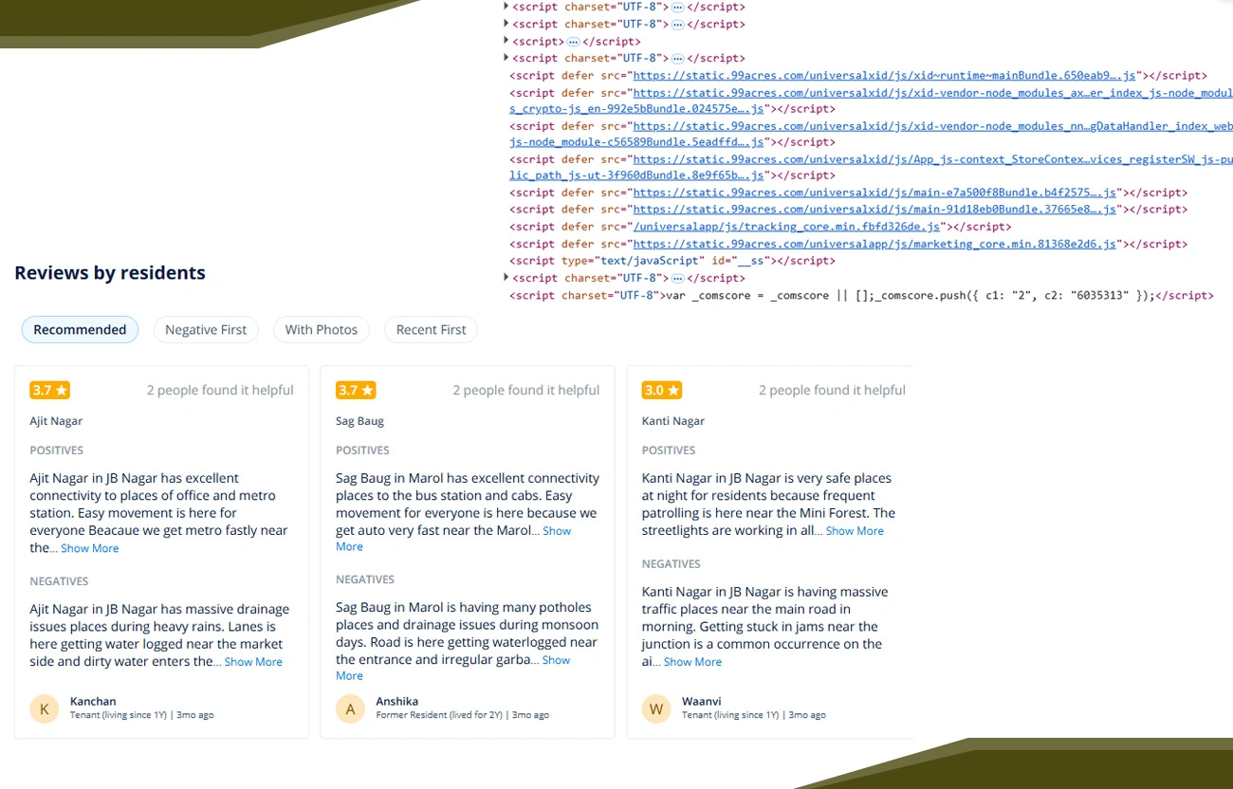Screen dimensions: 1233x789
Task: Show more of Kanti Nagar positives text
Action: tap(854, 532)
